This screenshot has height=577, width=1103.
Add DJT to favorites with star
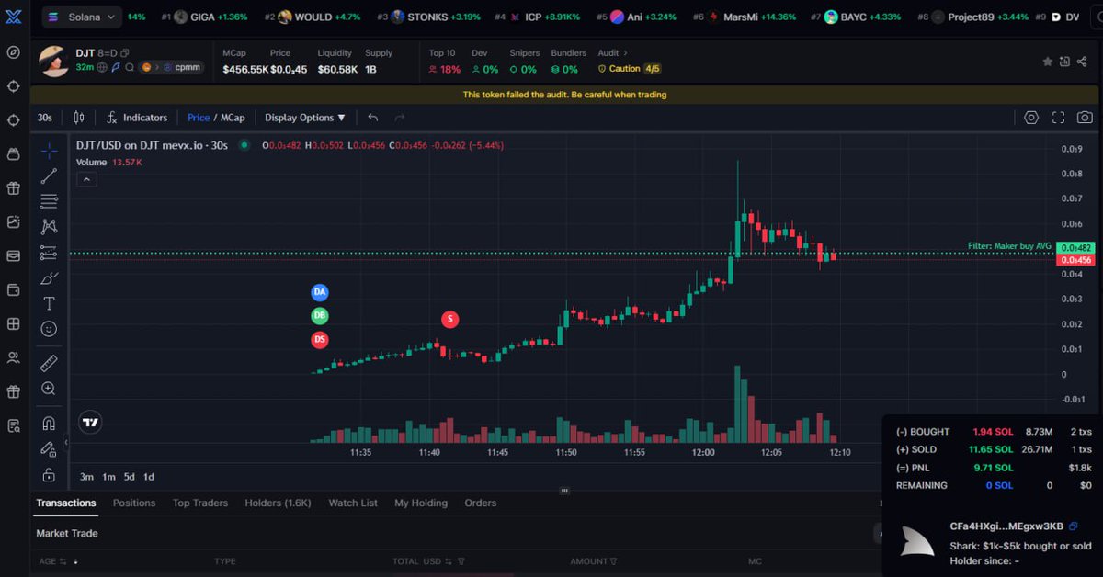(1047, 62)
